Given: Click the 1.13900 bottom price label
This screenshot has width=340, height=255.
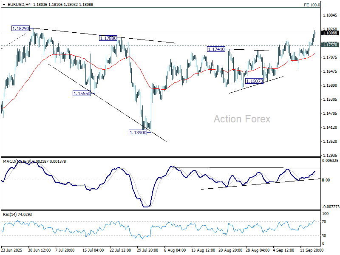Looking at the screenshot, I should (x=138, y=132).
